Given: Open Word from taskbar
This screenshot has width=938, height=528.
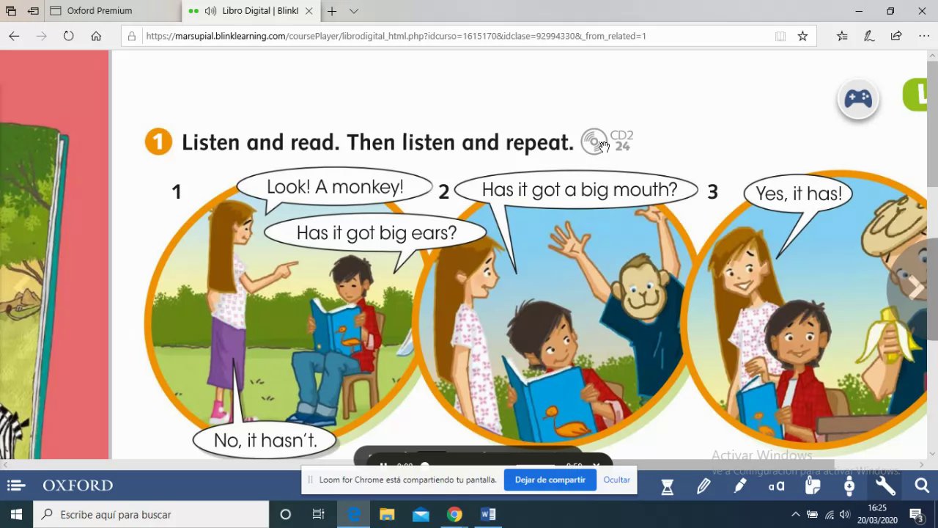Looking at the screenshot, I should (488, 515).
